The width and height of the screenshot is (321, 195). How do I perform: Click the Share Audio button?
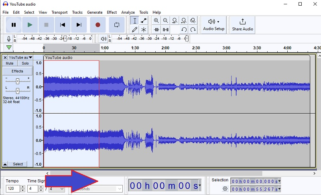243,25
